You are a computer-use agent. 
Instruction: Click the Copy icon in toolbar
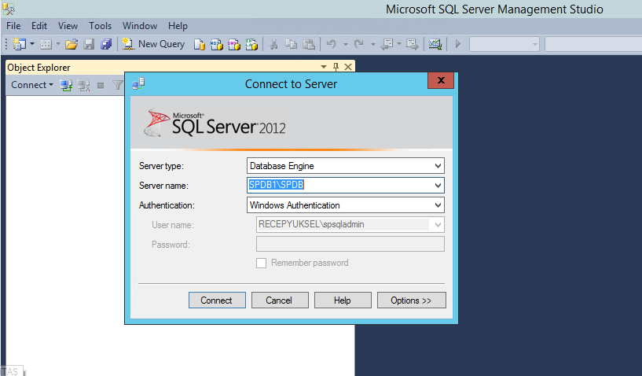pos(291,44)
